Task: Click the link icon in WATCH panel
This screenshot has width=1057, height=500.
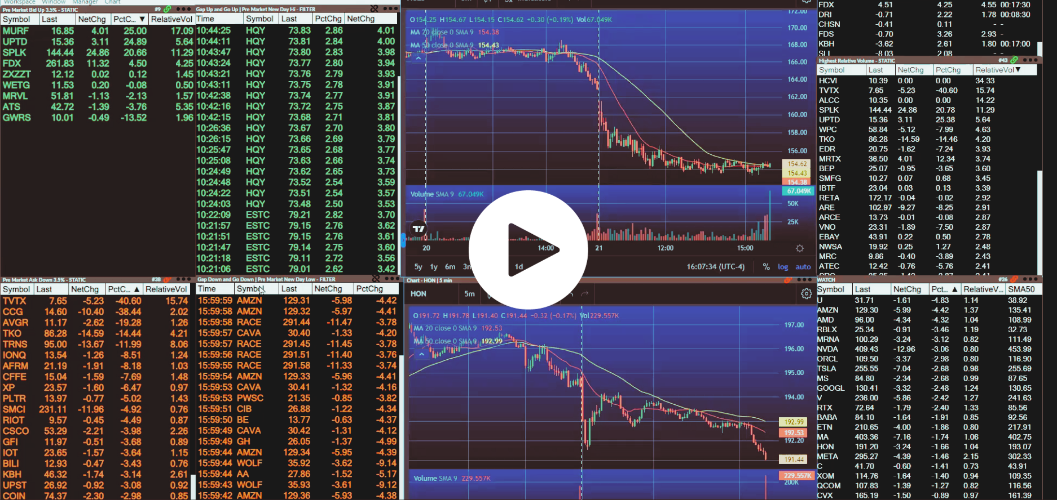Action: (x=1014, y=279)
